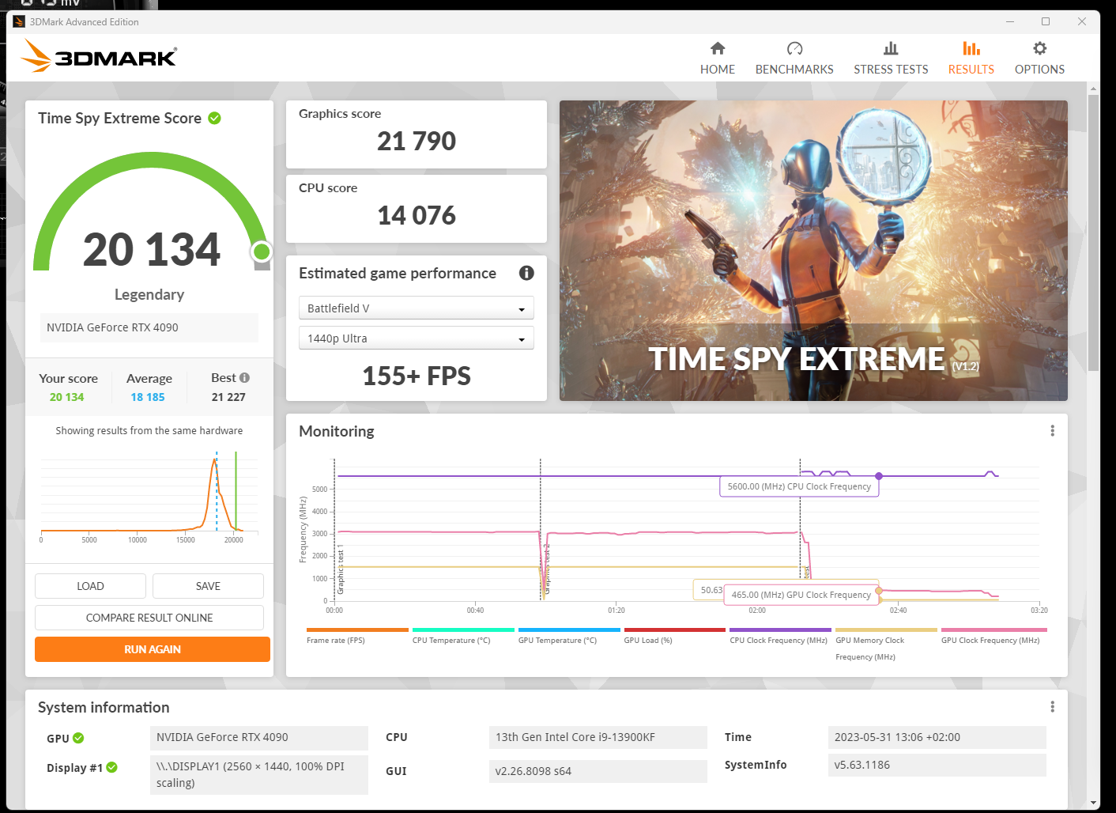Click the Display #1 green check icon
The width and height of the screenshot is (1116, 813).
[x=111, y=767]
